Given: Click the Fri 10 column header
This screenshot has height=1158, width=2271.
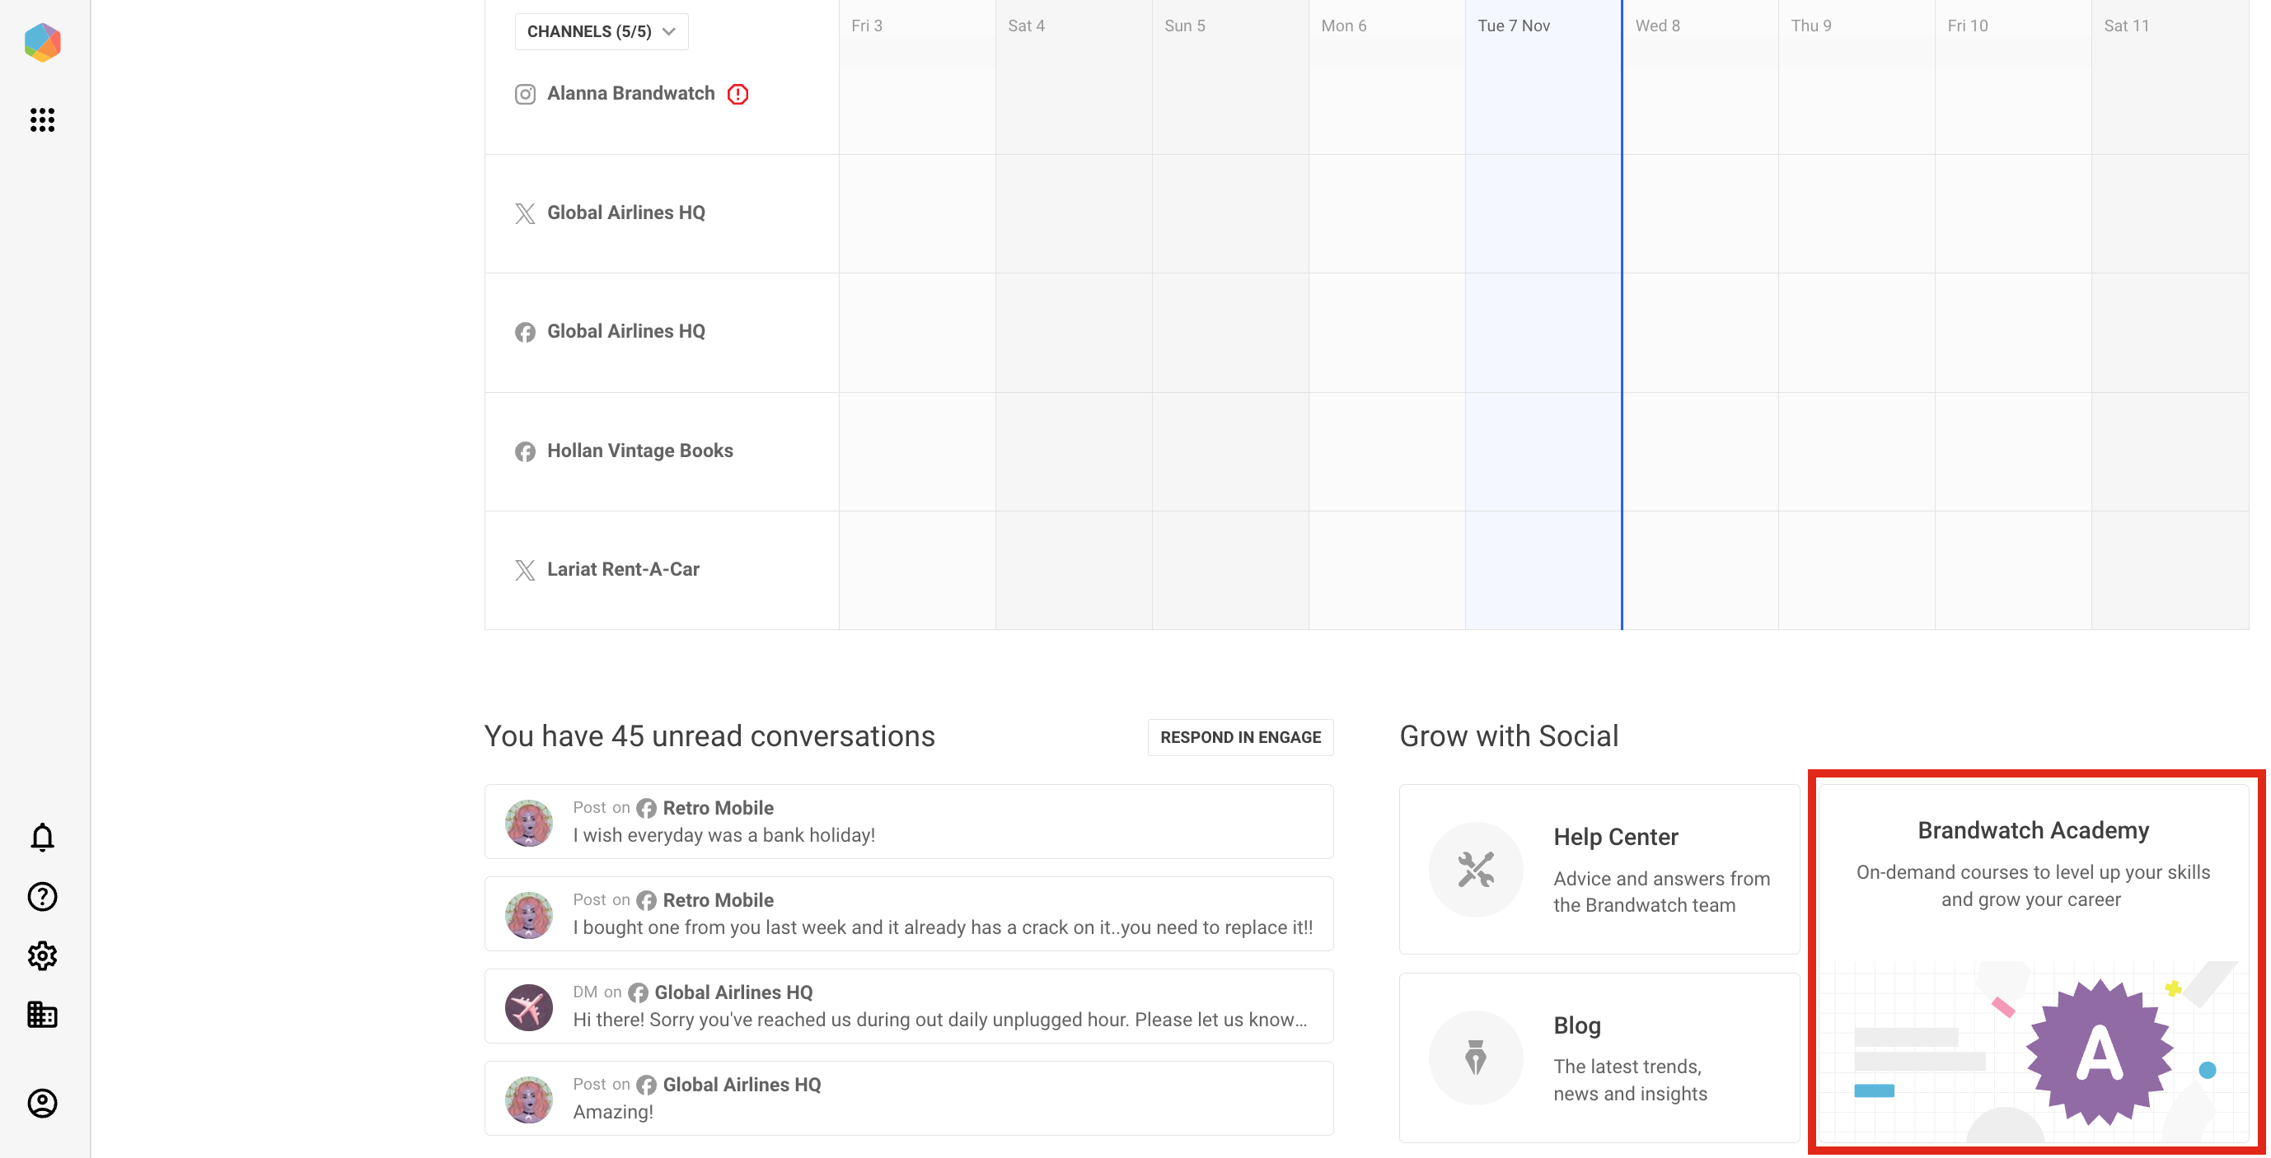Looking at the screenshot, I should [x=1967, y=26].
